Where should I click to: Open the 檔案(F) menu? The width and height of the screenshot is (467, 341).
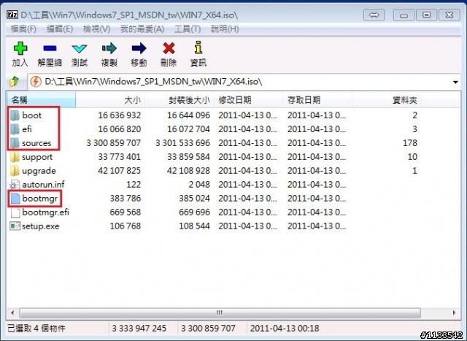(23, 29)
